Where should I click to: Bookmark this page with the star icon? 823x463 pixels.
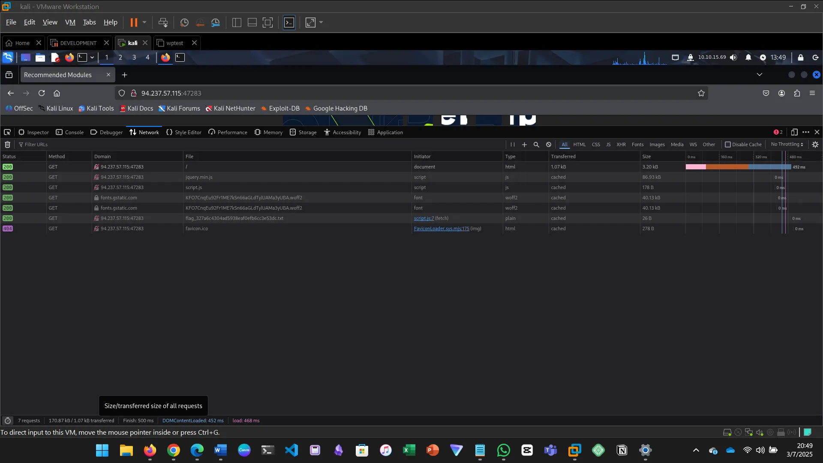[x=701, y=93]
